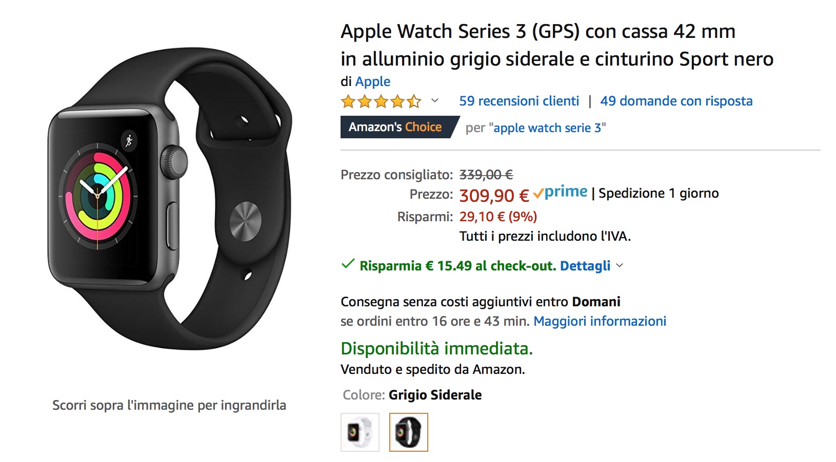Open the Dettagli savings link

tap(585, 266)
